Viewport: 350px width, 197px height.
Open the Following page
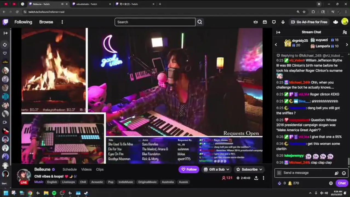[x=23, y=22]
